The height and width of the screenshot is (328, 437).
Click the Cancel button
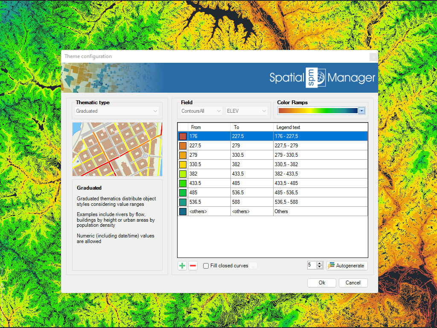353,283
